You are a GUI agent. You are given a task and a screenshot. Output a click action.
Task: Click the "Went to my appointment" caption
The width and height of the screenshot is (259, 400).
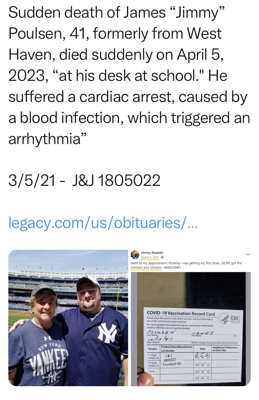(x=186, y=265)
